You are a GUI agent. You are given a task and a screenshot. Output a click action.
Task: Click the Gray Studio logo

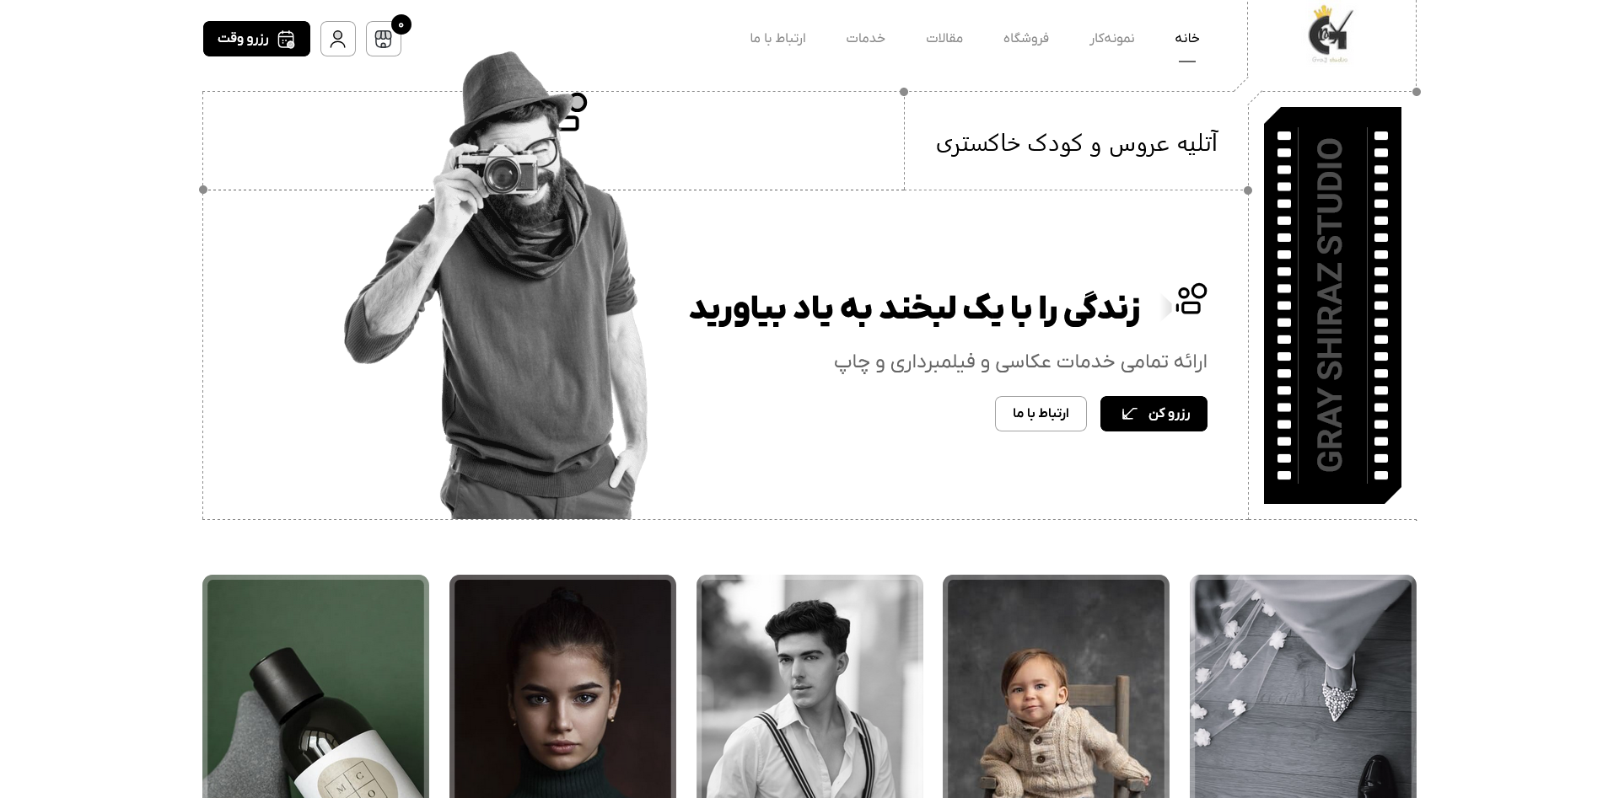point(1331,35)
